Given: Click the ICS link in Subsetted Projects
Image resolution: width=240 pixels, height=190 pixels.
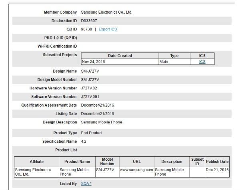Looking at the screenshot, I should [202, 62].
